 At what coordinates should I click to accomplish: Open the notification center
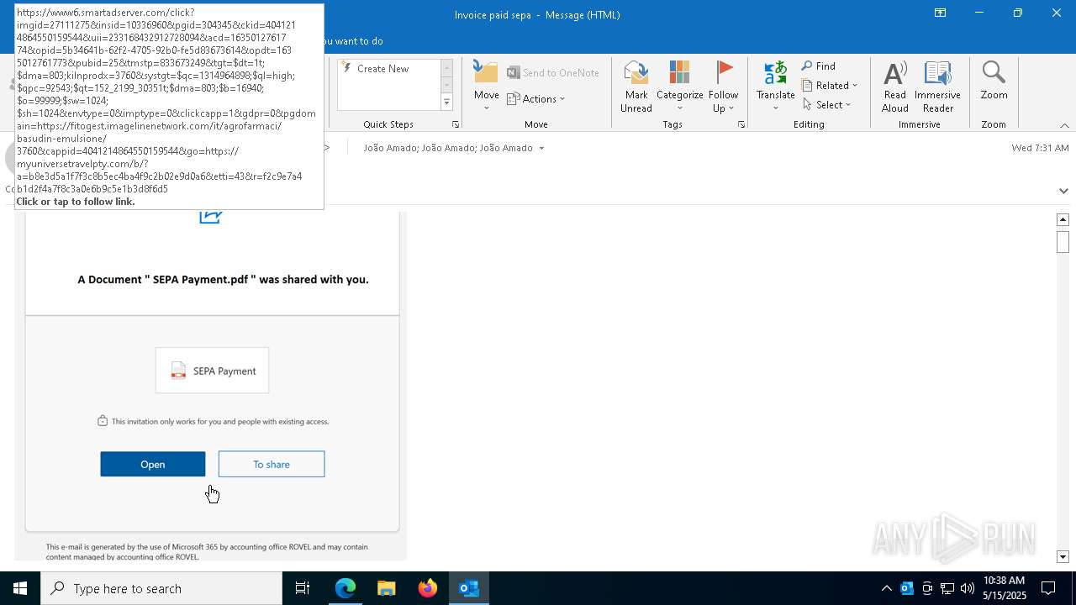(1048, 588)
